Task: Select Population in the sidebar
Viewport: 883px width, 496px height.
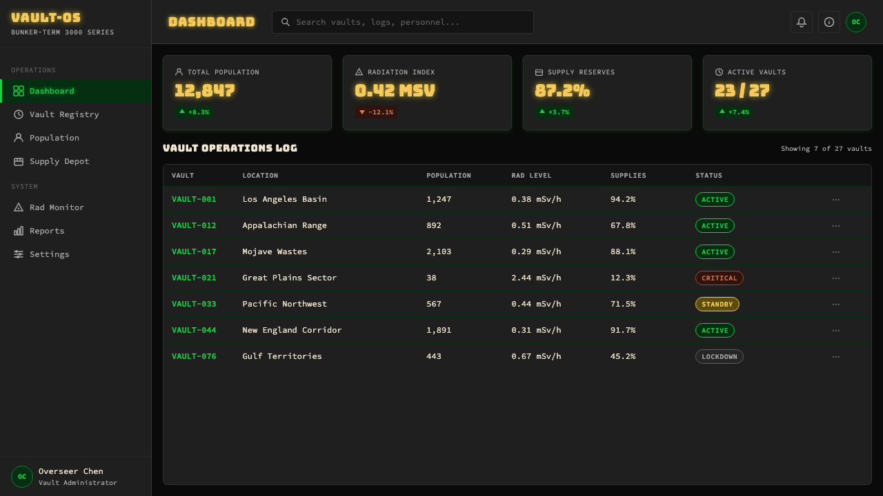Action: [76, 138]
